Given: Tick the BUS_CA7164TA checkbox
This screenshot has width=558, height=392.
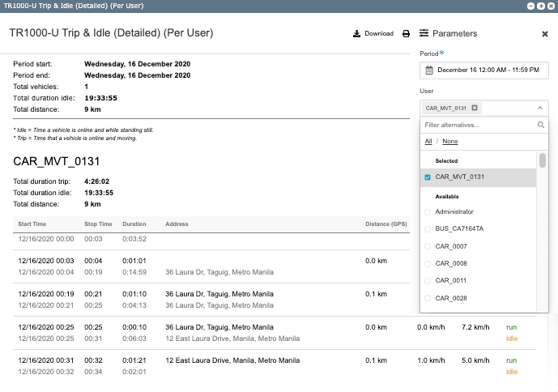Looking at the screenshot, I should tap(428, 229).
